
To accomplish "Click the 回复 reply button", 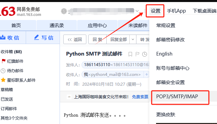I will 97,40.
